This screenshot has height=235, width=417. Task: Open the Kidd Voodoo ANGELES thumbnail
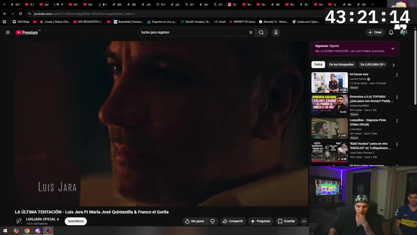pos(329,152)
